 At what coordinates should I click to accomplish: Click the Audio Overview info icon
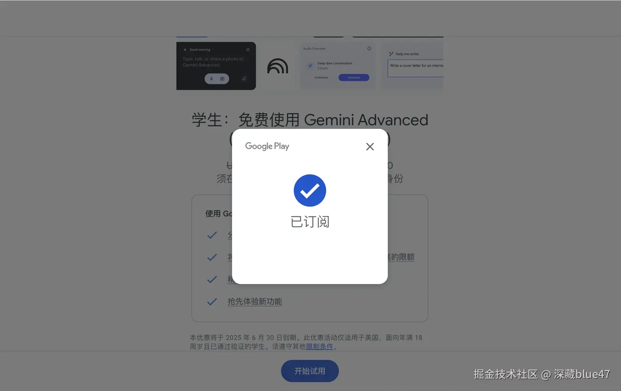369,49
